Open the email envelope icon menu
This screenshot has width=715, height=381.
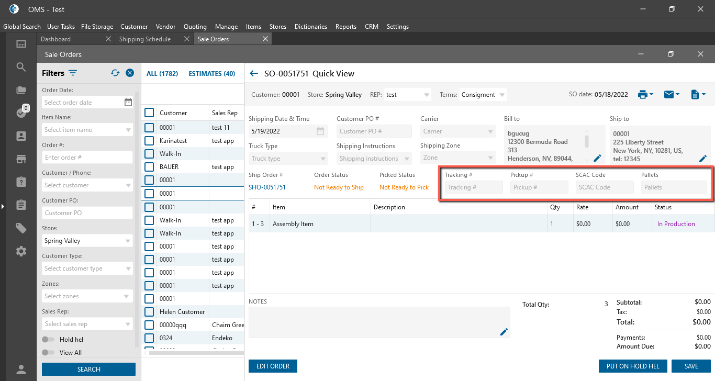click(669, 95)
